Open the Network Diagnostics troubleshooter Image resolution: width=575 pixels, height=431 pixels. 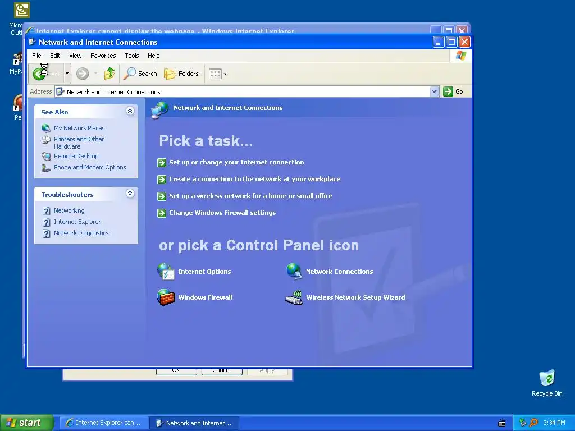click(x=81, y=233)
